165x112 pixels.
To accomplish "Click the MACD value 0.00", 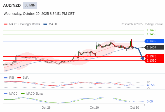I will point(150,101).
